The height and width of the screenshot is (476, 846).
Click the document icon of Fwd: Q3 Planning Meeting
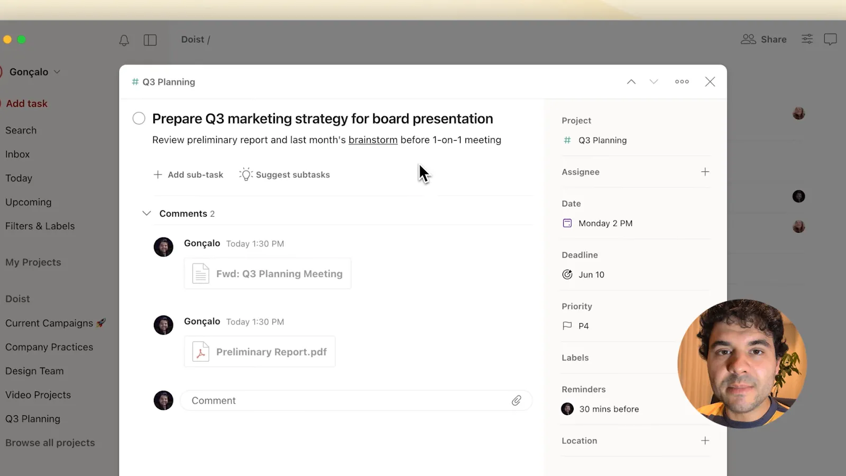click(x=201, y=273)
